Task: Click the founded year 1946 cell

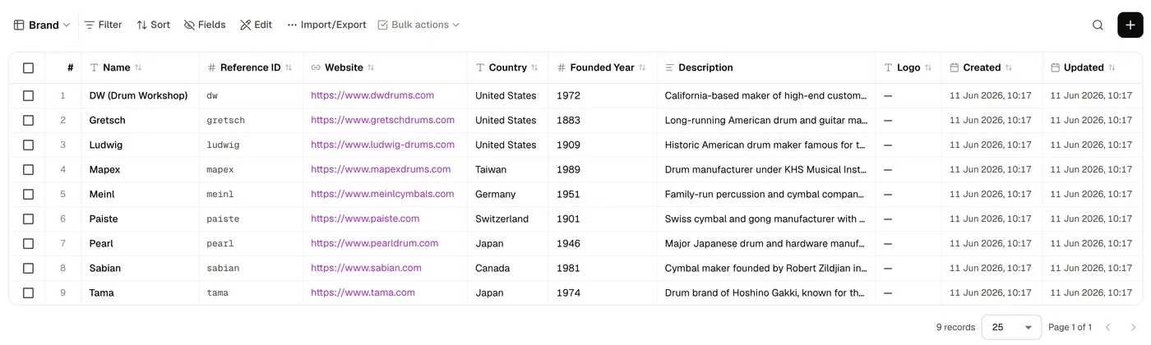Action: point(603,243)
